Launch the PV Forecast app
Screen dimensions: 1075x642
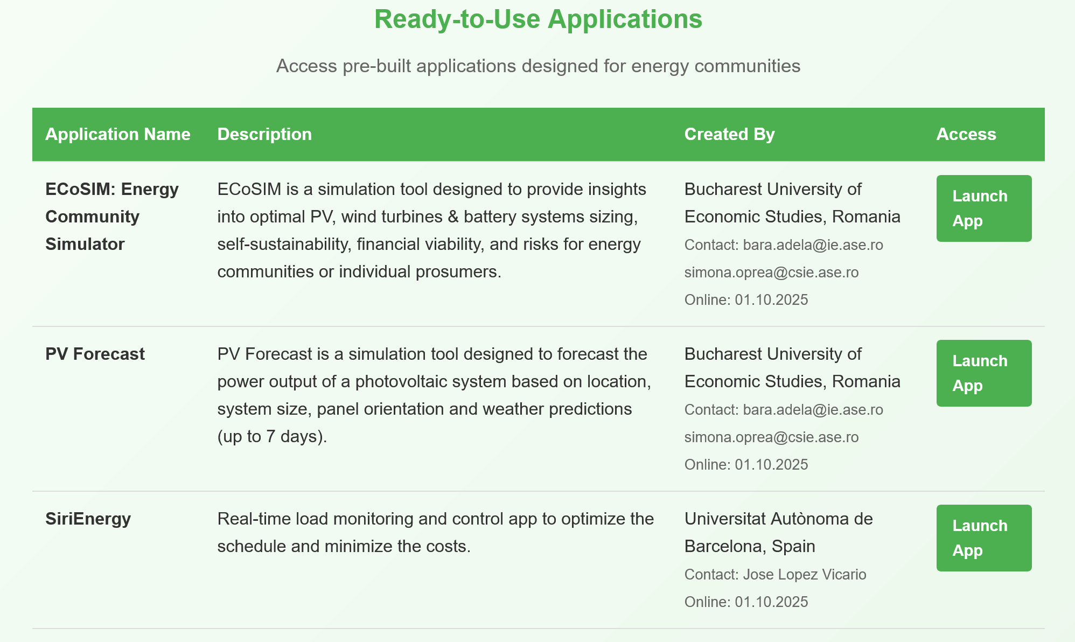tap(983, 373)
